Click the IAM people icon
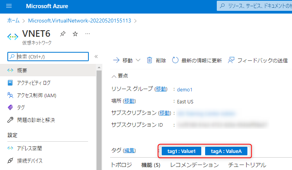The height and width of the screenshot is (170, 292). click(10, 95)
